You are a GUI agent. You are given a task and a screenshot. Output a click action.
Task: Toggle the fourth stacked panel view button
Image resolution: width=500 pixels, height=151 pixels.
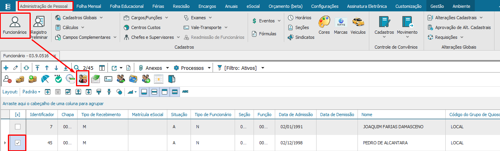point(175,92)
